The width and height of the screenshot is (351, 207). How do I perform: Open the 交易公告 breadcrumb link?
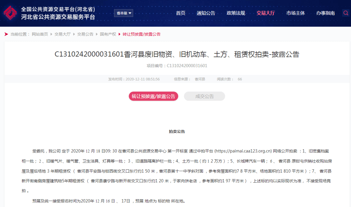click(85, 34)
